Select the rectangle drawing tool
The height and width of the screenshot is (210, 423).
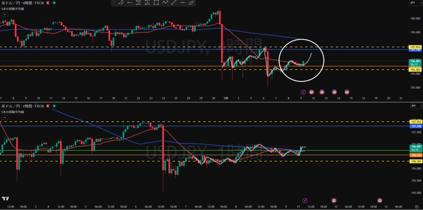click(x=156, y=2)
